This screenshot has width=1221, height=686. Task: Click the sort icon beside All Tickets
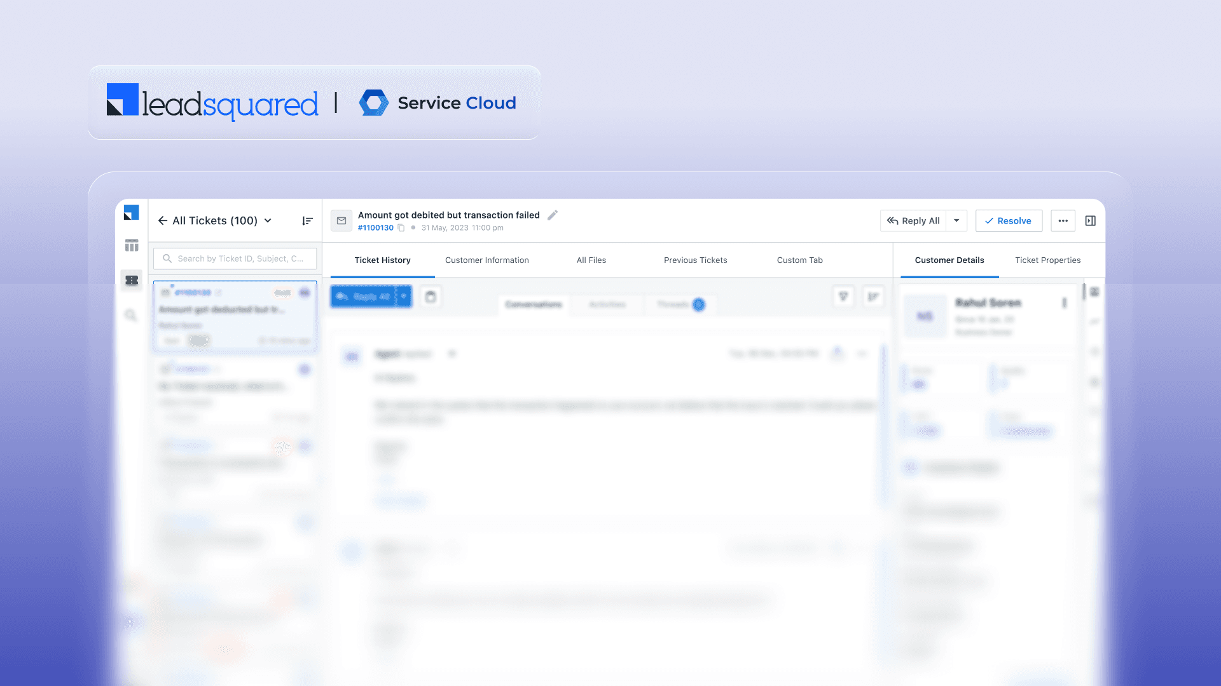pos(307,221)
